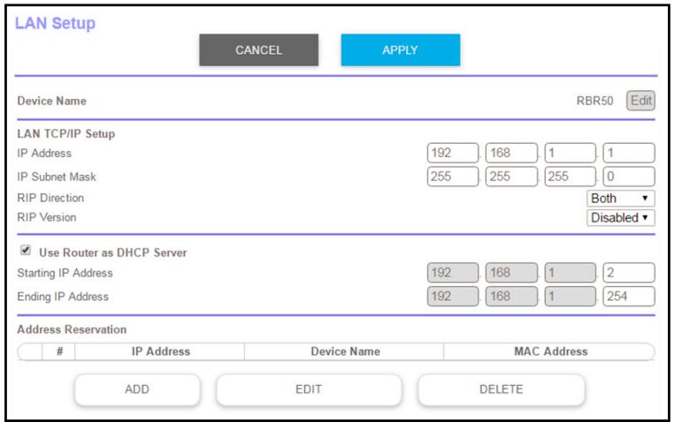Open the RIP Version dropdown
Screen dimensions: 674x422
tap(621, 217)
